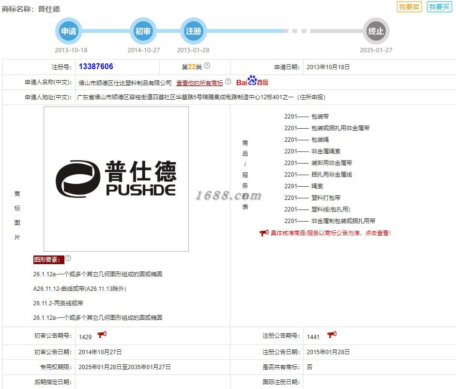Select the 申请 timeline stage circle

click(x=69, y=31)
